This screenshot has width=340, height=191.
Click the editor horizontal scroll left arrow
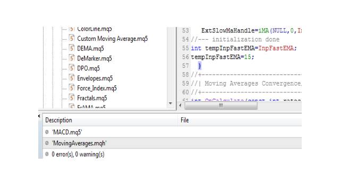coord(181,106)
